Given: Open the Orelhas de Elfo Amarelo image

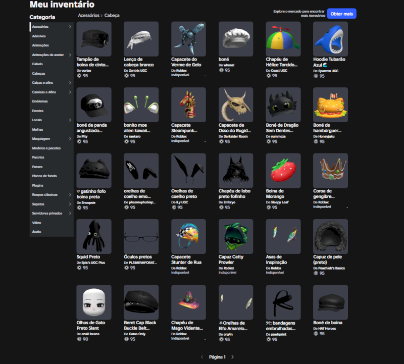Looking at the screenshot, I should [236, 302].
